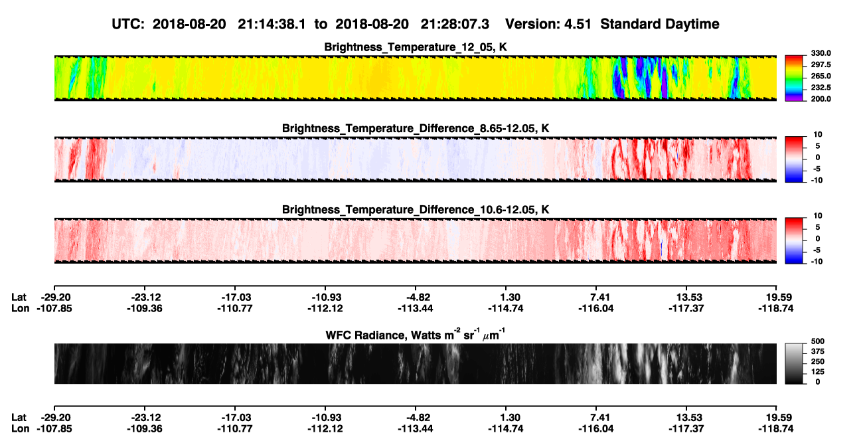Click upper axis latitude value -10.93
Image resolution: width=863 pixels, height=443 pixels.
[326, 297]
